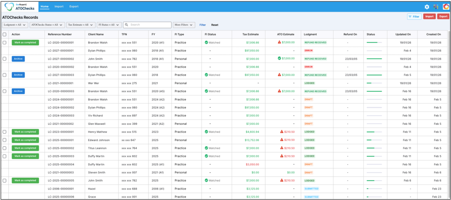This screenshot has height=200, width=451.
Task: Click the Reset link beside Filter
Action: (214, 25)
